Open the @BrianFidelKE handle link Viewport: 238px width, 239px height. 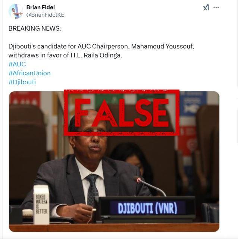click(45, 15)
